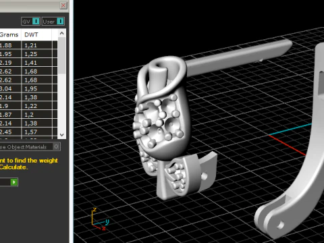Click the table scrollbar down arrow
This screenshot has width=324, height=243.
pyautogui.click(x=62, y=135)
